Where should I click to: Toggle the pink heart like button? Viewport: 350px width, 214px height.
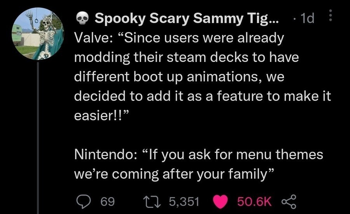pyautogui.click(x=221, y=201)
